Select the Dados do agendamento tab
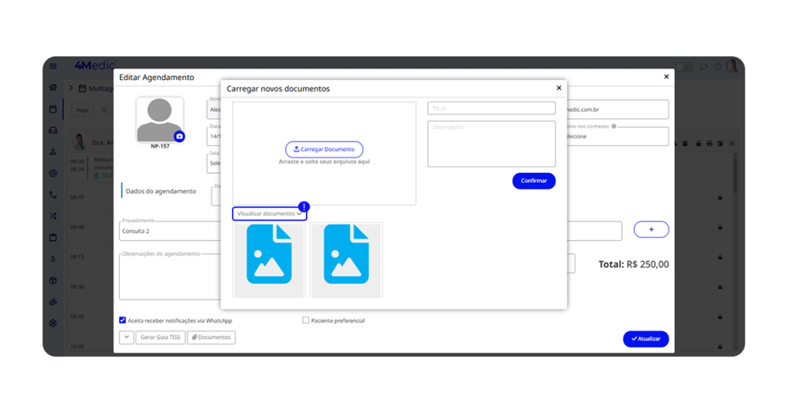 pos(161,191)
